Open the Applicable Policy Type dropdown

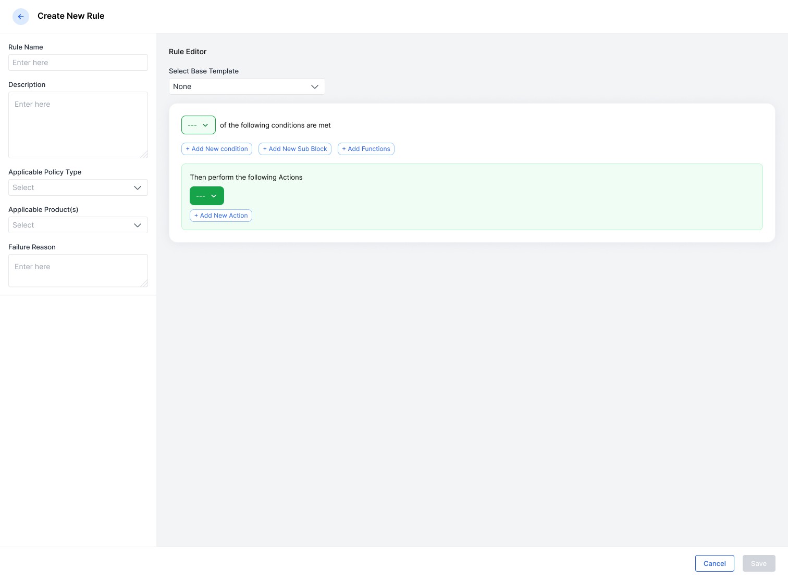[x=78, y=187]
